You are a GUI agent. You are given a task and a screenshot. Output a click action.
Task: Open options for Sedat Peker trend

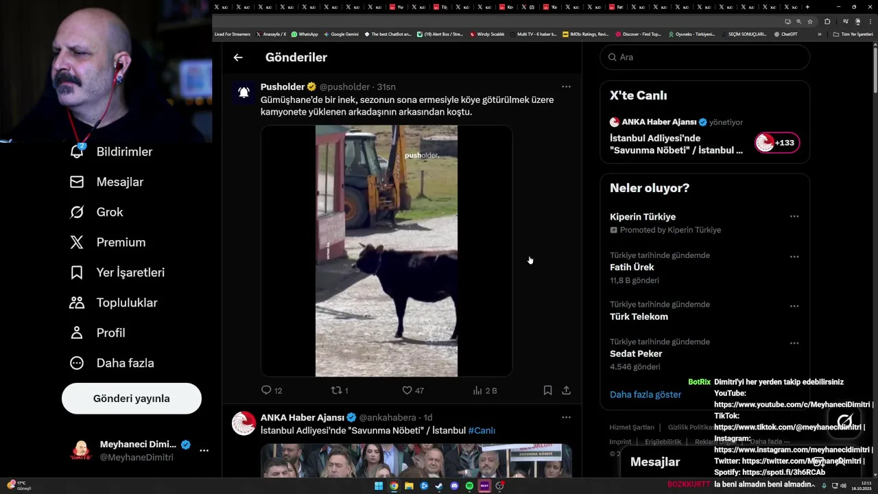coord(794,343)
